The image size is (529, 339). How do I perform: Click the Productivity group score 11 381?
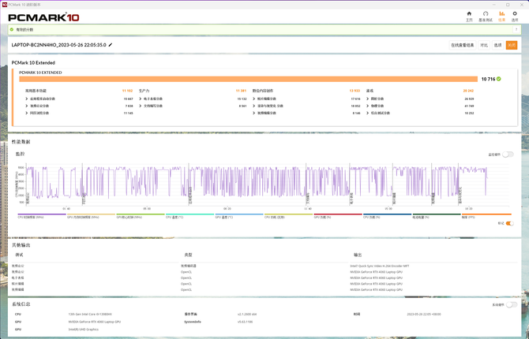coord(242,91)
